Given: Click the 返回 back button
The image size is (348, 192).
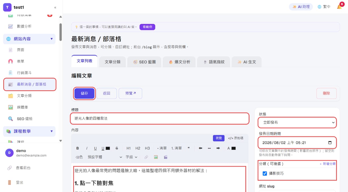Looking at the screenshot, I should pyautogui.click(x=106, y=93).
